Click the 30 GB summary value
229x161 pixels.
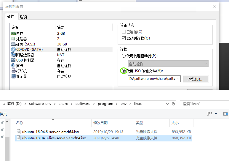pyautogui.click(x=62, y=44)
